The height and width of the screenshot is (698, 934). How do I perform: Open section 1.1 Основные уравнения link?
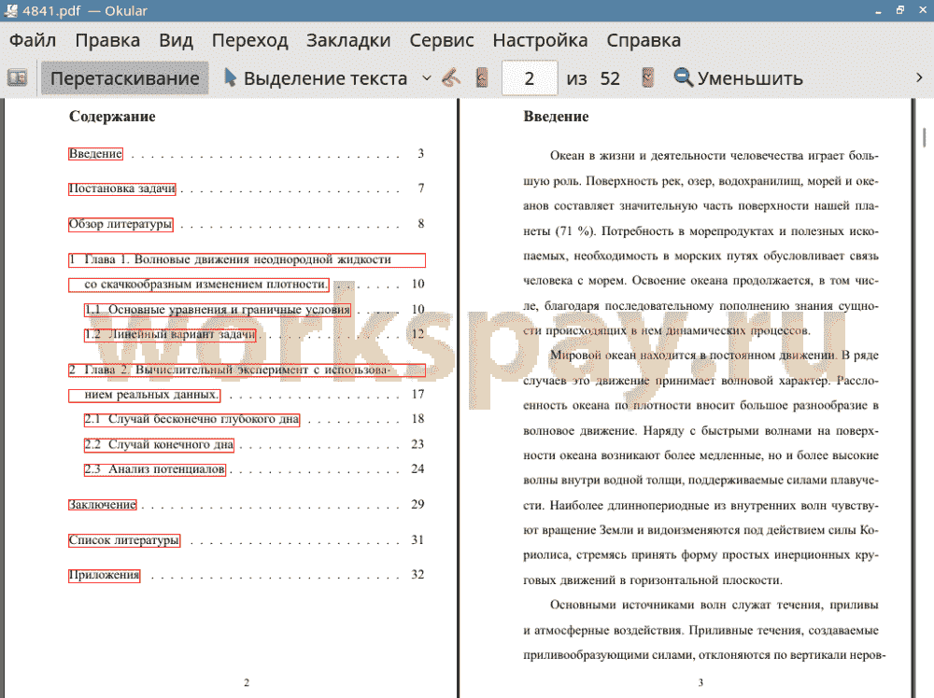coord(218,310)
